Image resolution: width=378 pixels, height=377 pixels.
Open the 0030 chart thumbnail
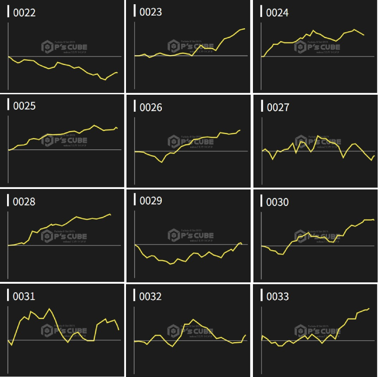315,236
